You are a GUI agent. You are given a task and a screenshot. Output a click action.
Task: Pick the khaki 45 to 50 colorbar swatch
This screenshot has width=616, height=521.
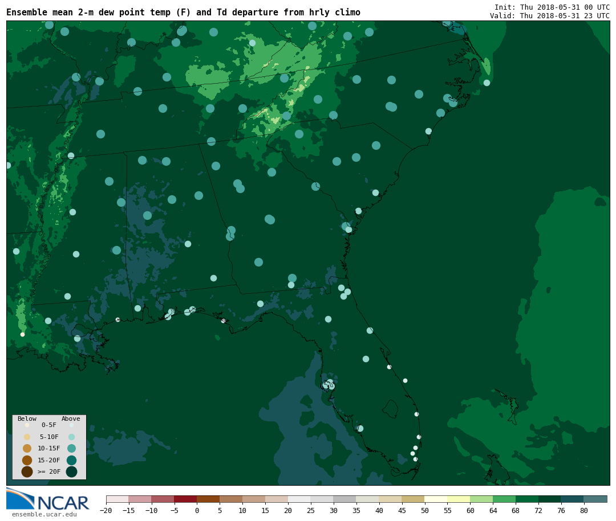(414, 499)
